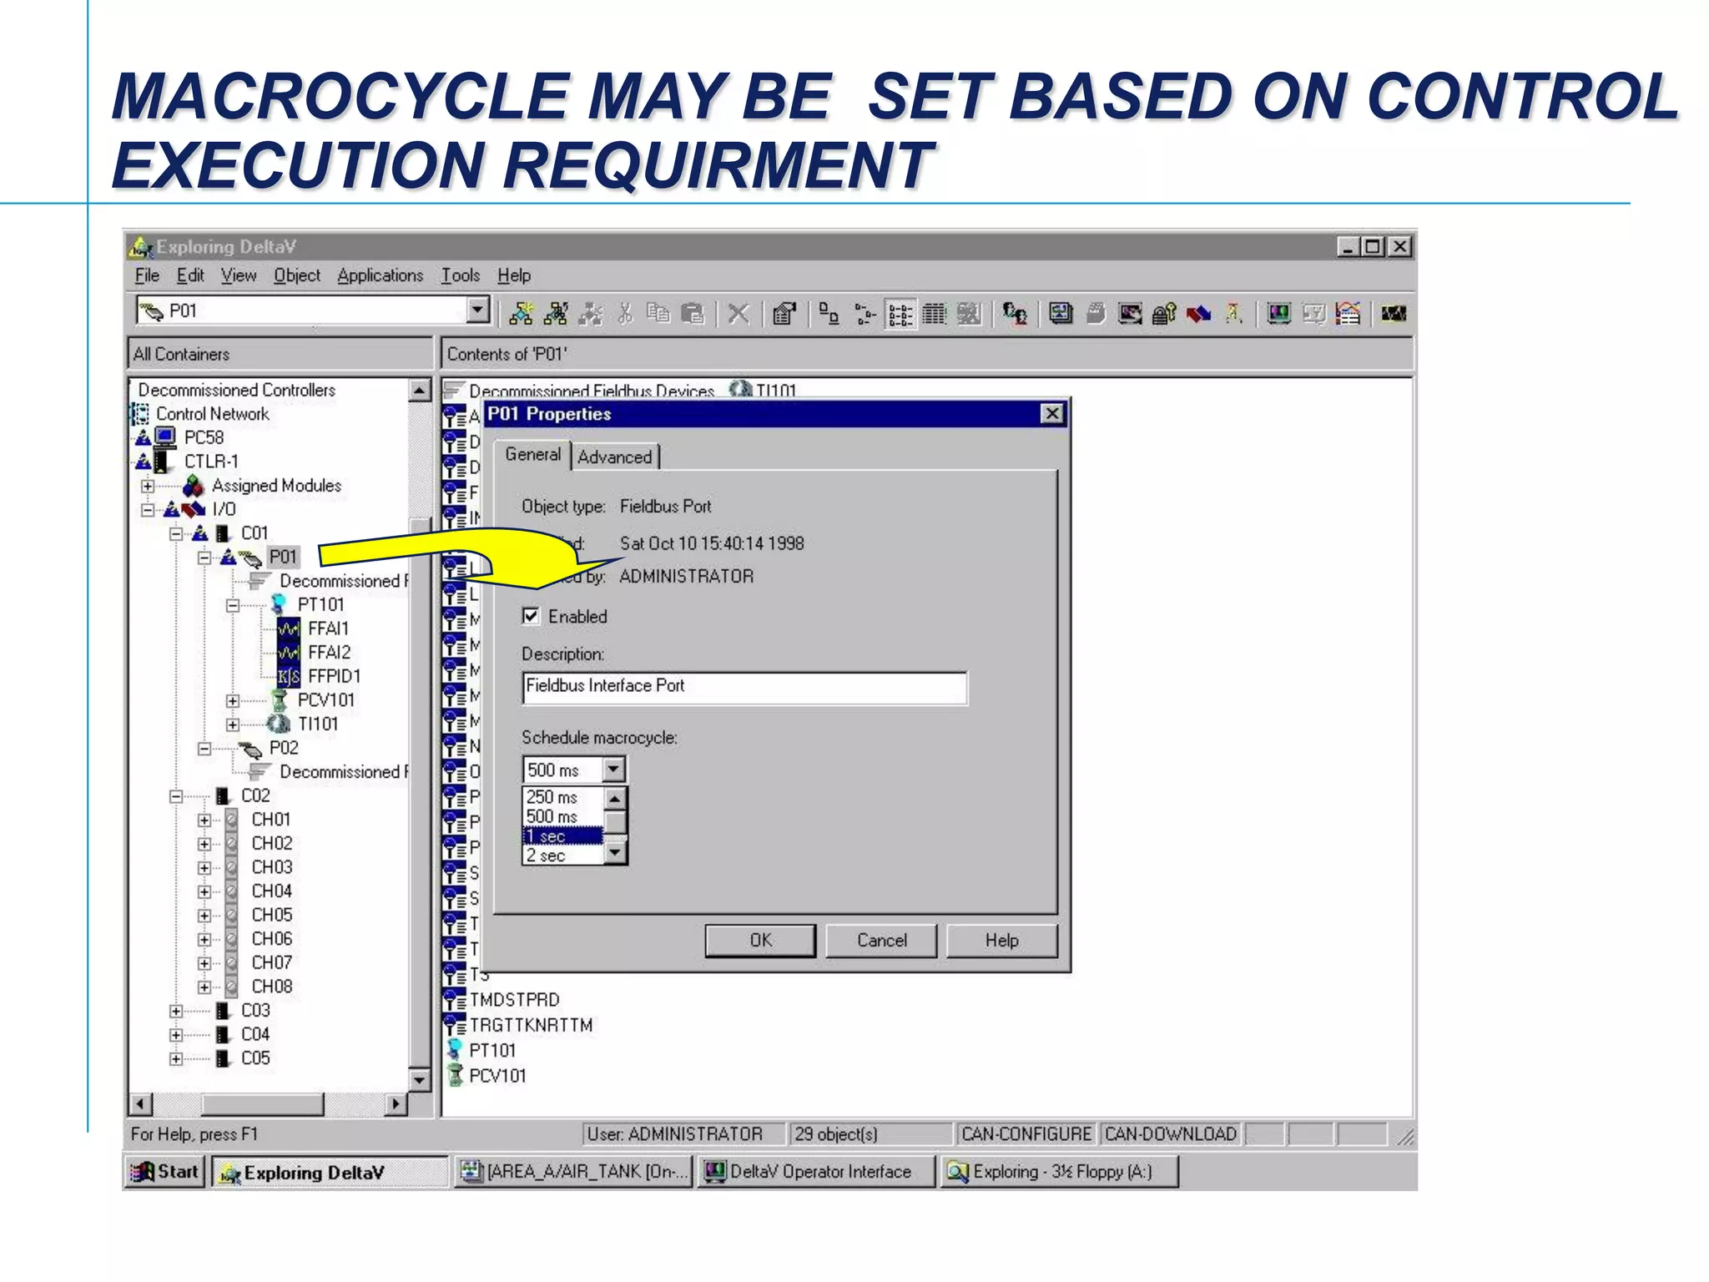This screenshot has width=1709, height=1282.
Task: Switch to Details view in toolbar
Action: (934, 314)
